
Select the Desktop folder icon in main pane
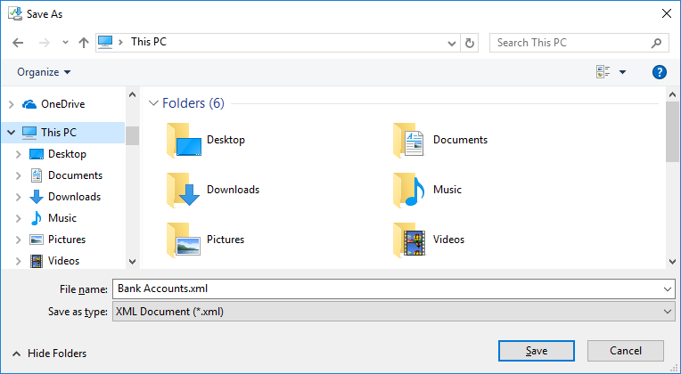185,140
